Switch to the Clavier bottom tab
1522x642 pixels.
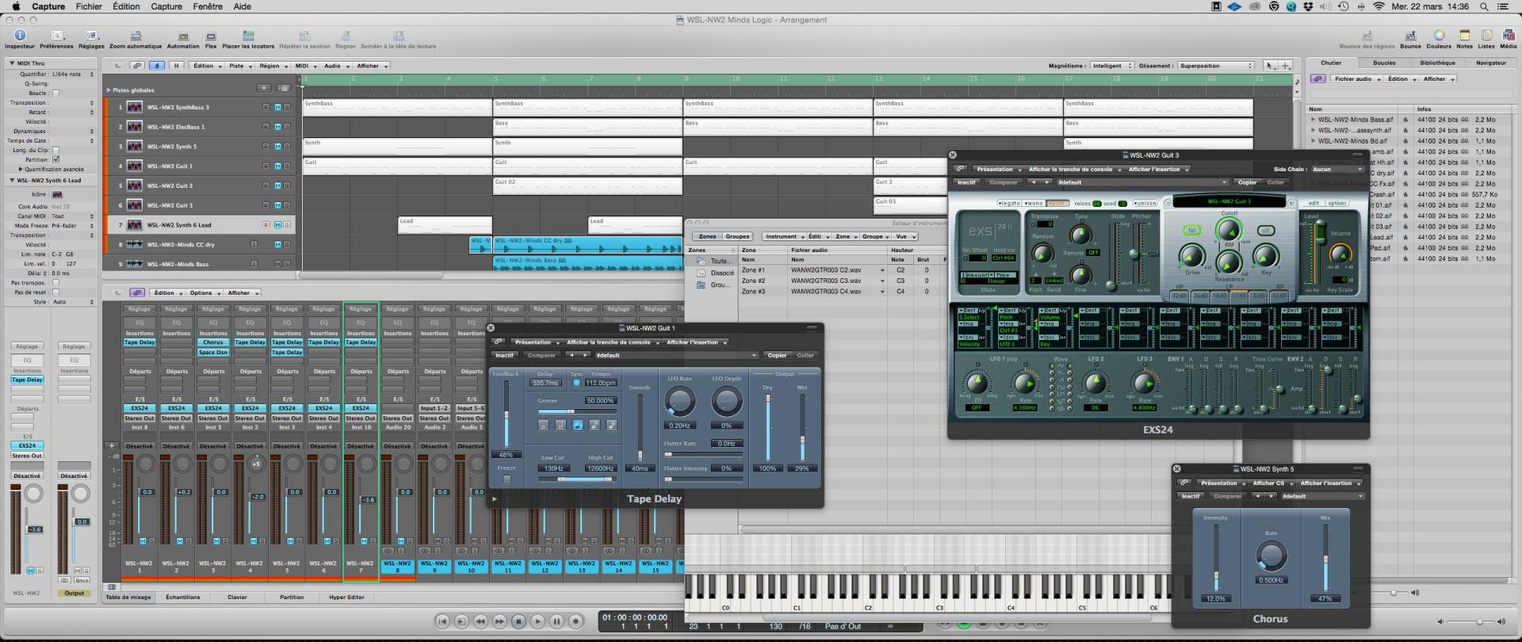(x=237, y=597)
